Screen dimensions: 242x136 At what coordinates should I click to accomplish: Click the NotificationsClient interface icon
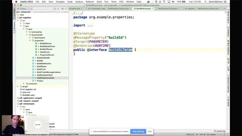pos(33,75)
